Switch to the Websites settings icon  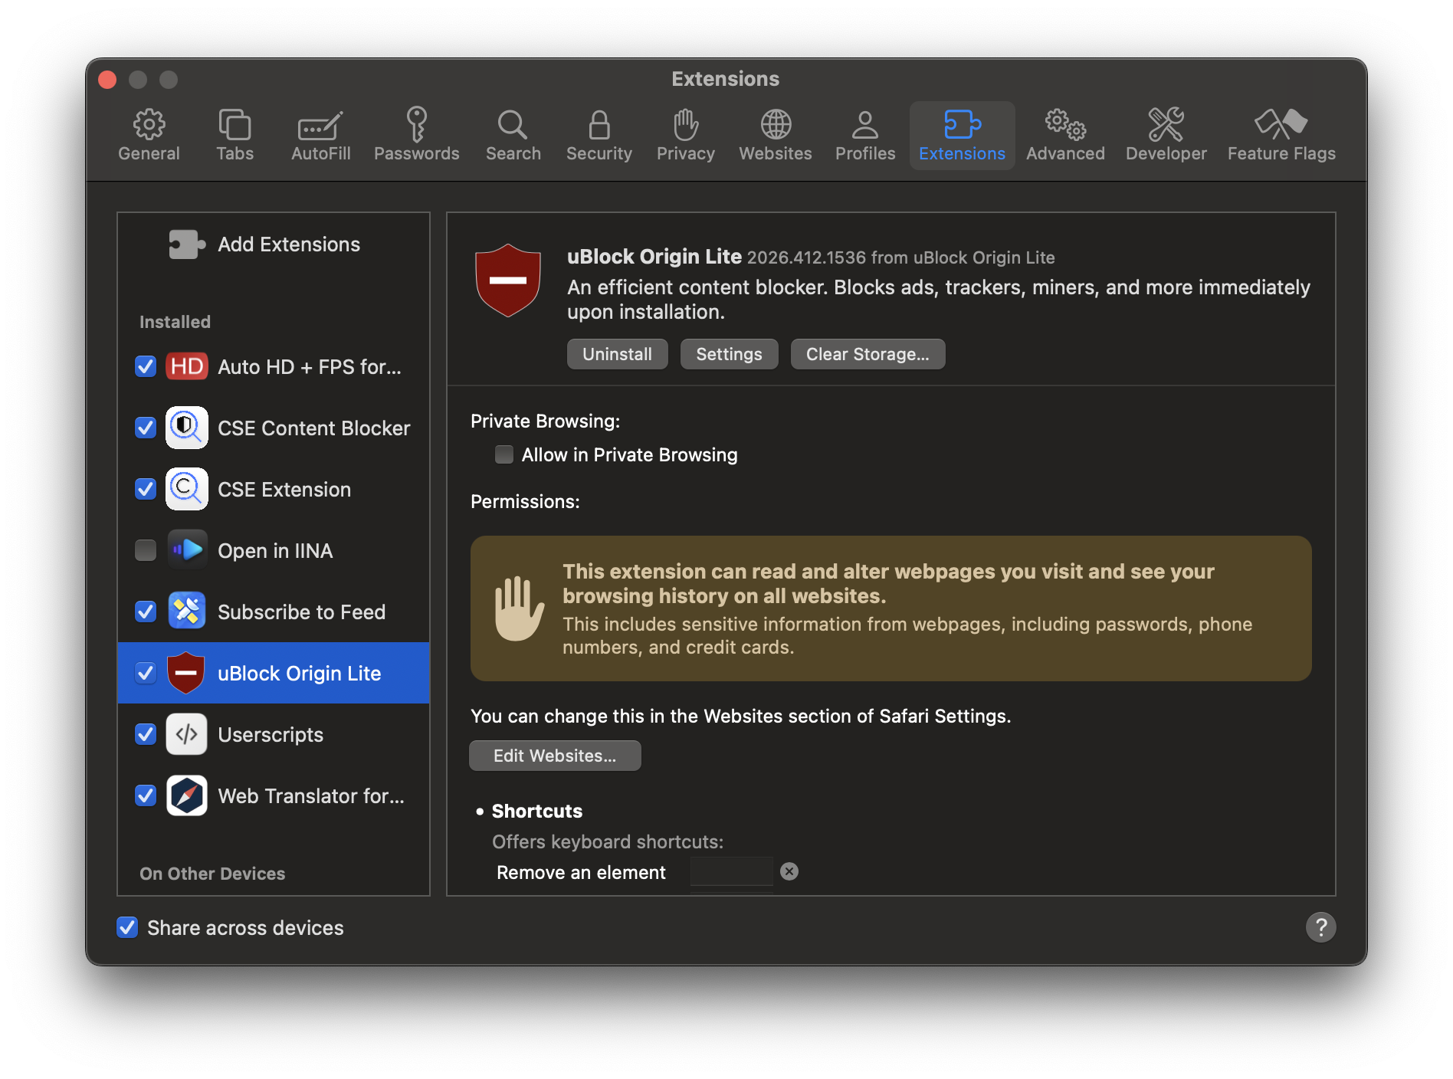[x=775, y=134]
